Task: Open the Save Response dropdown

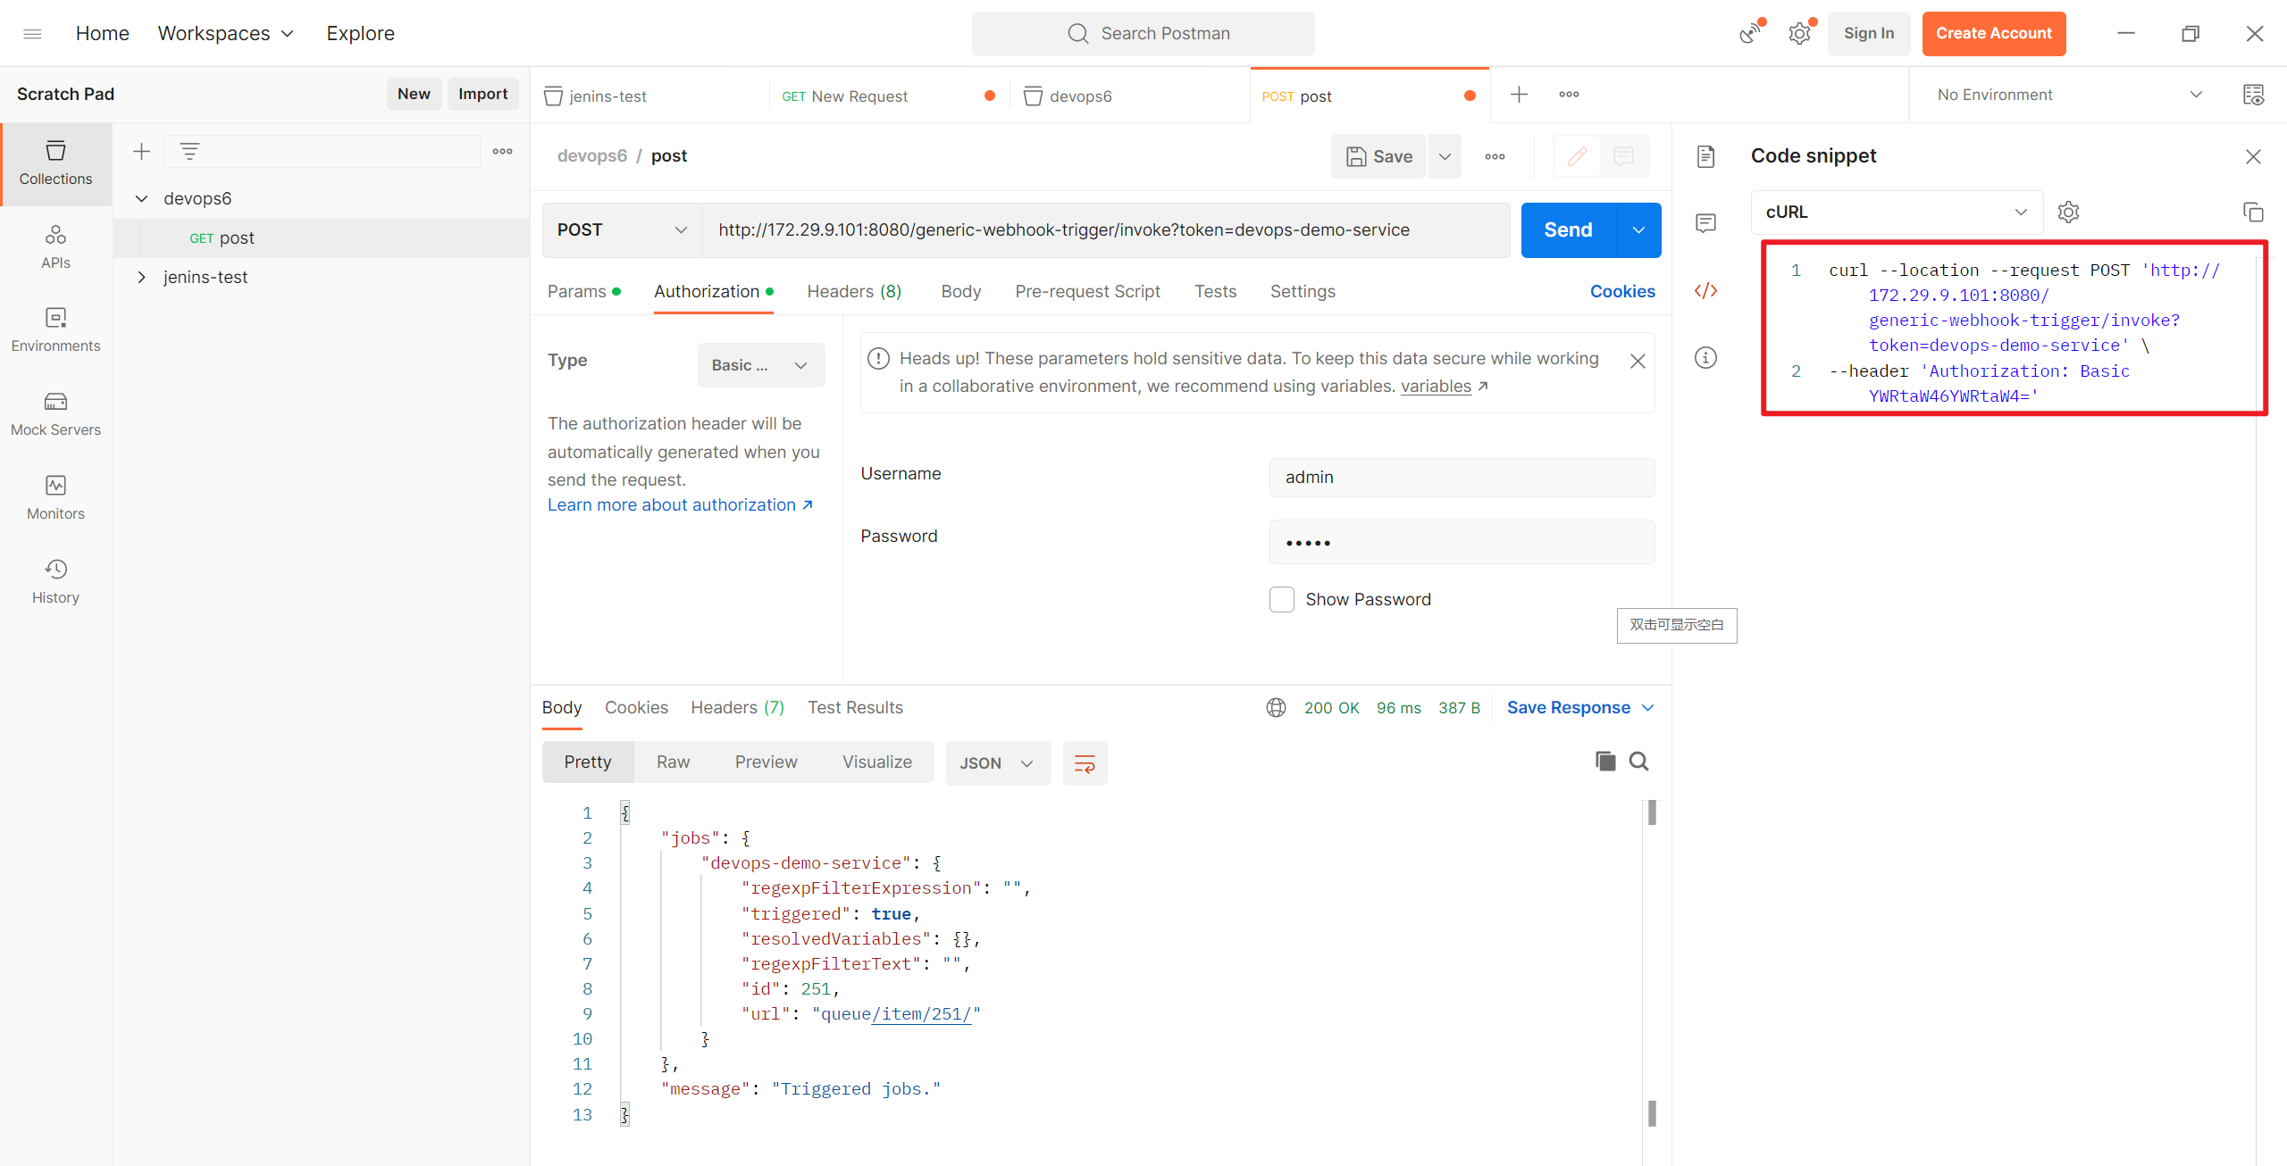Action: pos(1580,708)
